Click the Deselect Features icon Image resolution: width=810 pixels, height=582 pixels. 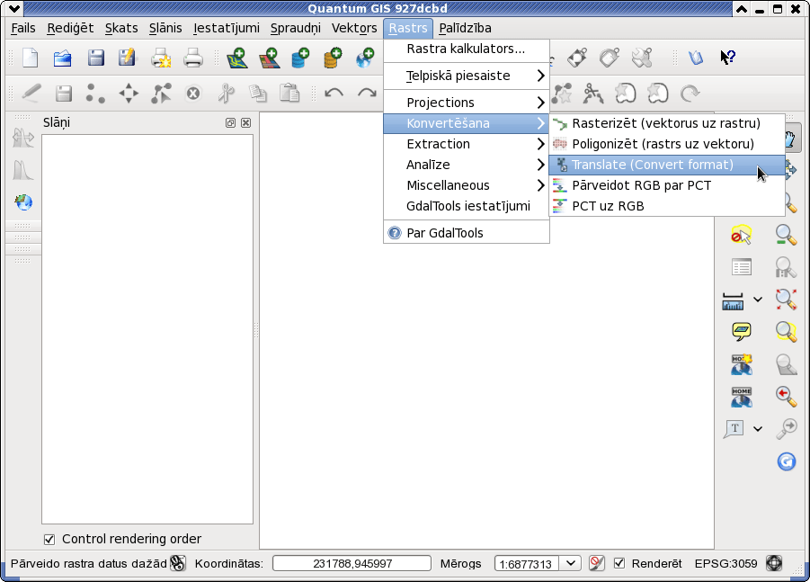point(741,235)
